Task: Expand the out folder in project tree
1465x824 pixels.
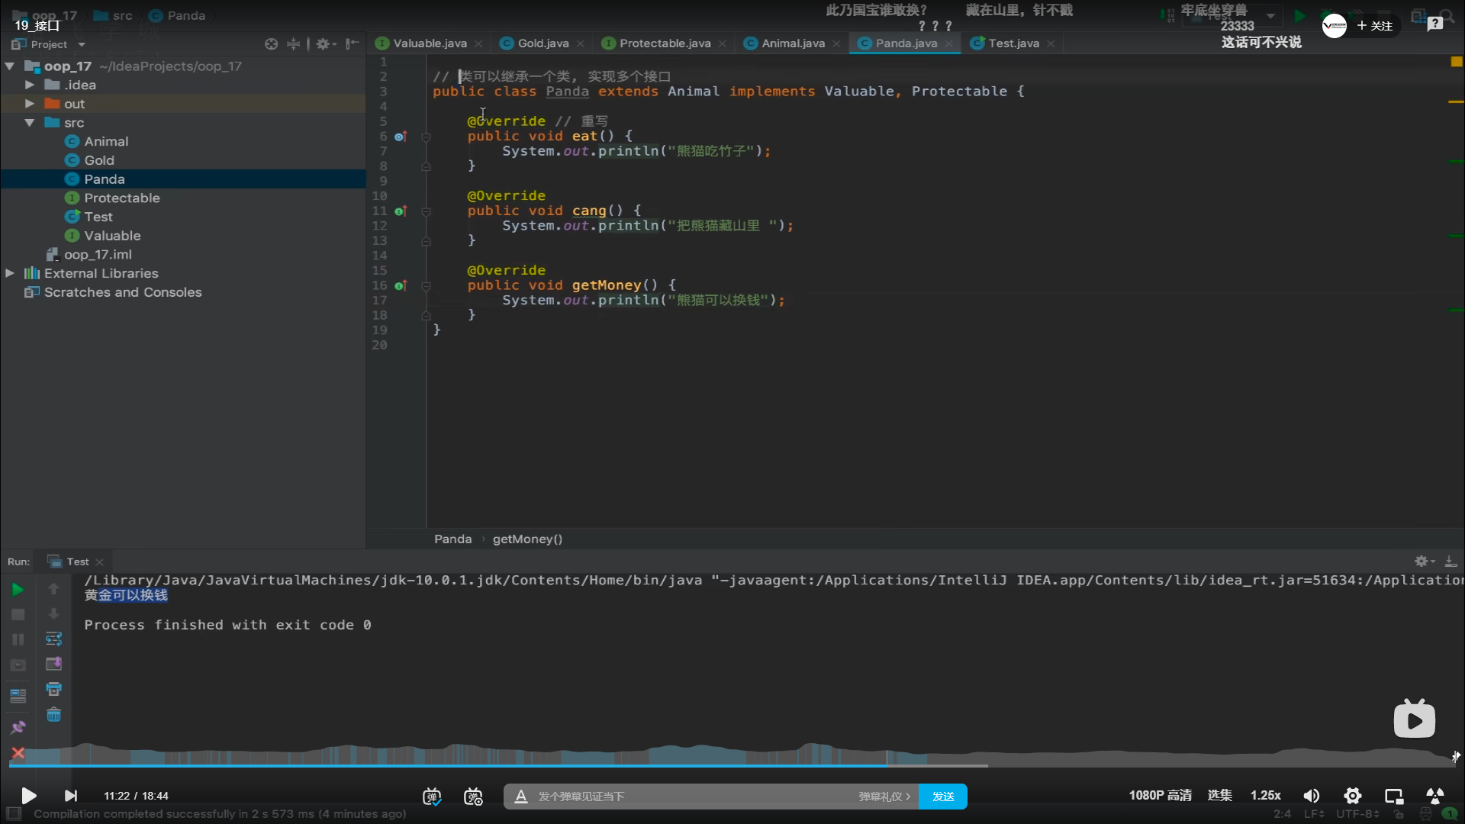Action: pos(29,104)
